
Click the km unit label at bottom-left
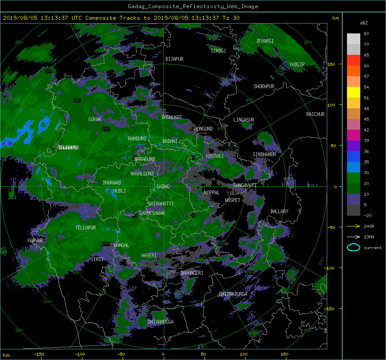(6, 355)
